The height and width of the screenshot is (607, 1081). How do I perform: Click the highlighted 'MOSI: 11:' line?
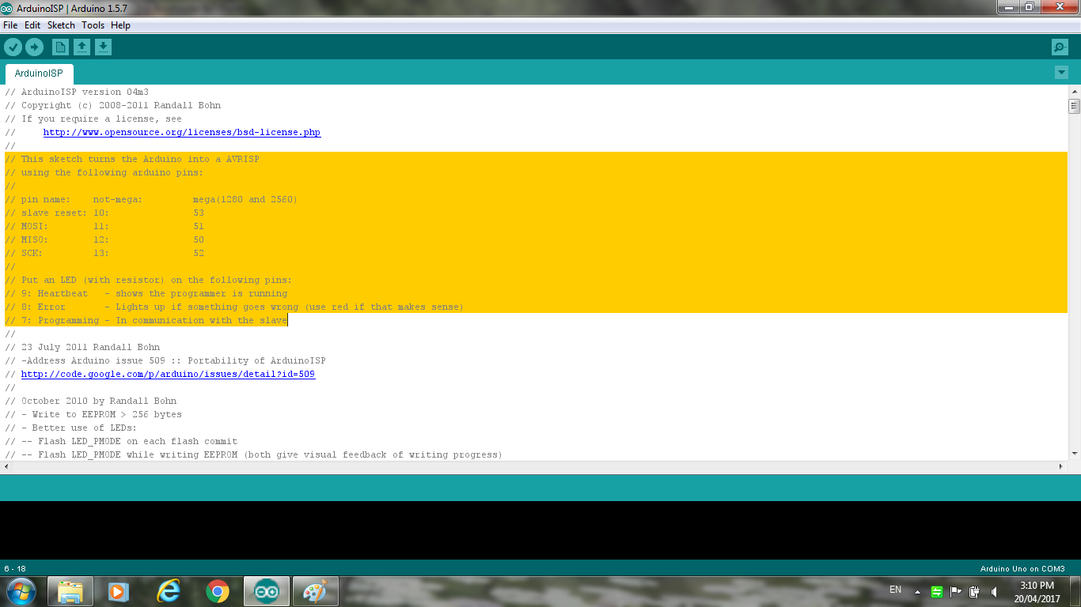(x=104, y=226)
